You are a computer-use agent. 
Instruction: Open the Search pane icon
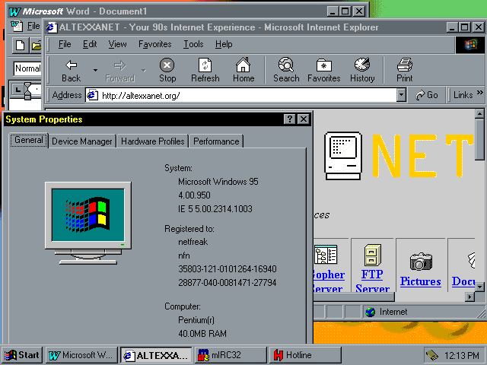pos(286,65)
